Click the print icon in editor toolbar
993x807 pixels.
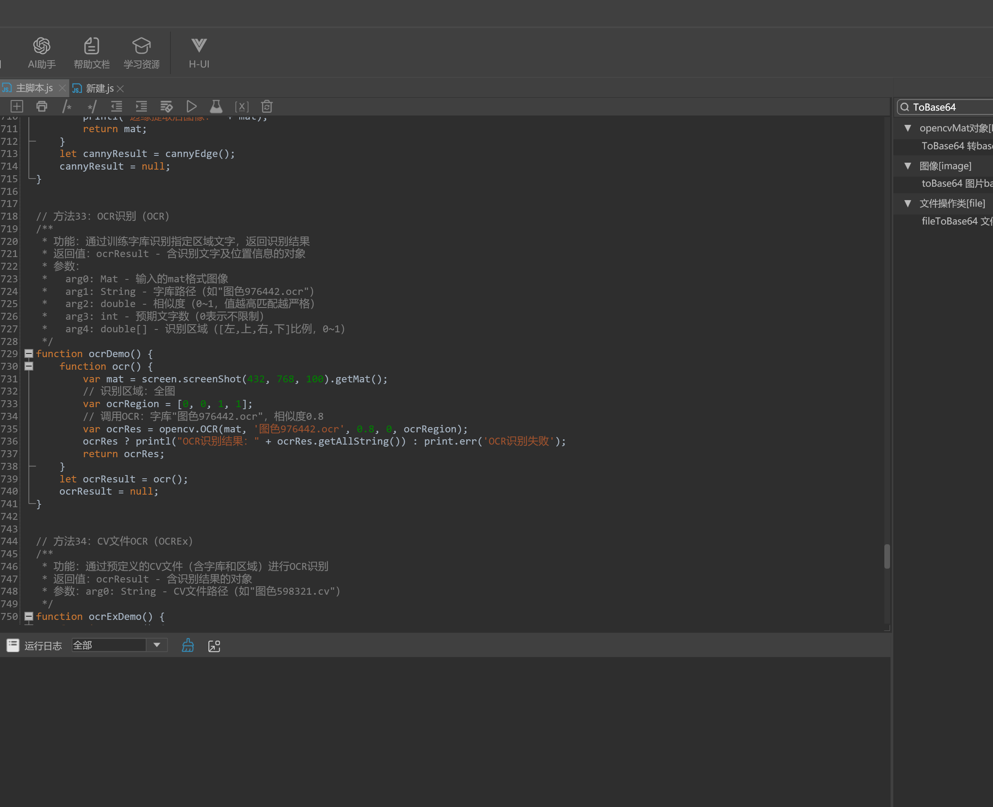tap(42, 107)
